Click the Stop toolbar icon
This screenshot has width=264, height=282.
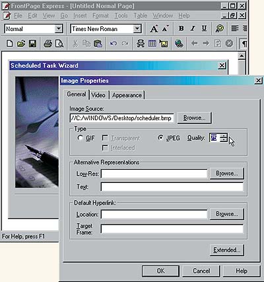[x=229, y=44]
